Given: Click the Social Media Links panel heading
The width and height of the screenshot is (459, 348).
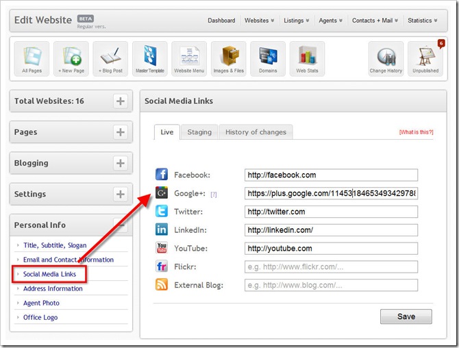Looking at the screenshot, I should [179, 101].
